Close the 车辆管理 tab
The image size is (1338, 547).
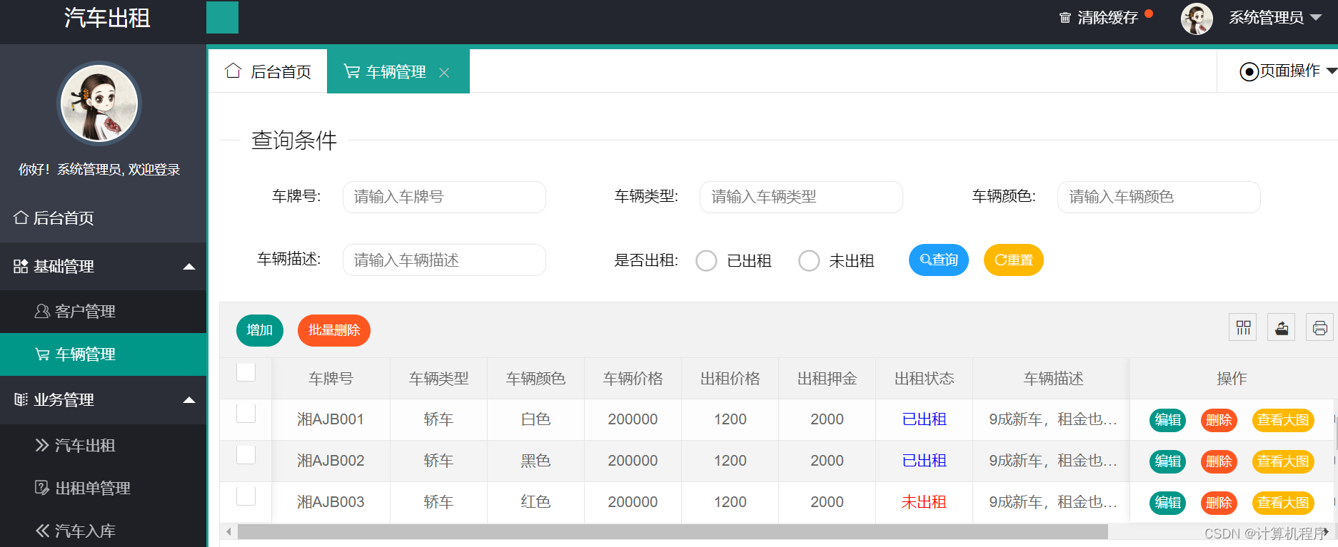[444, 73]
